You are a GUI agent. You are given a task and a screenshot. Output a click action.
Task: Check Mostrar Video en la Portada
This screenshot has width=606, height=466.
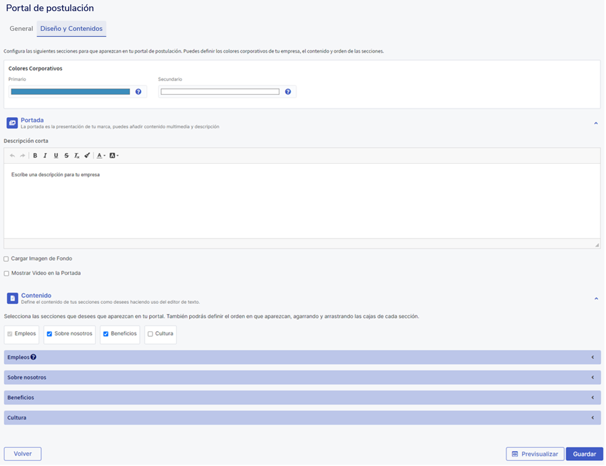pos(6,274)
